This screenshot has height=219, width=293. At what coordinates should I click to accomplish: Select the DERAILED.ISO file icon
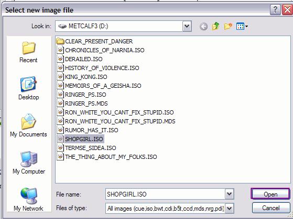[x=60, y=59]
